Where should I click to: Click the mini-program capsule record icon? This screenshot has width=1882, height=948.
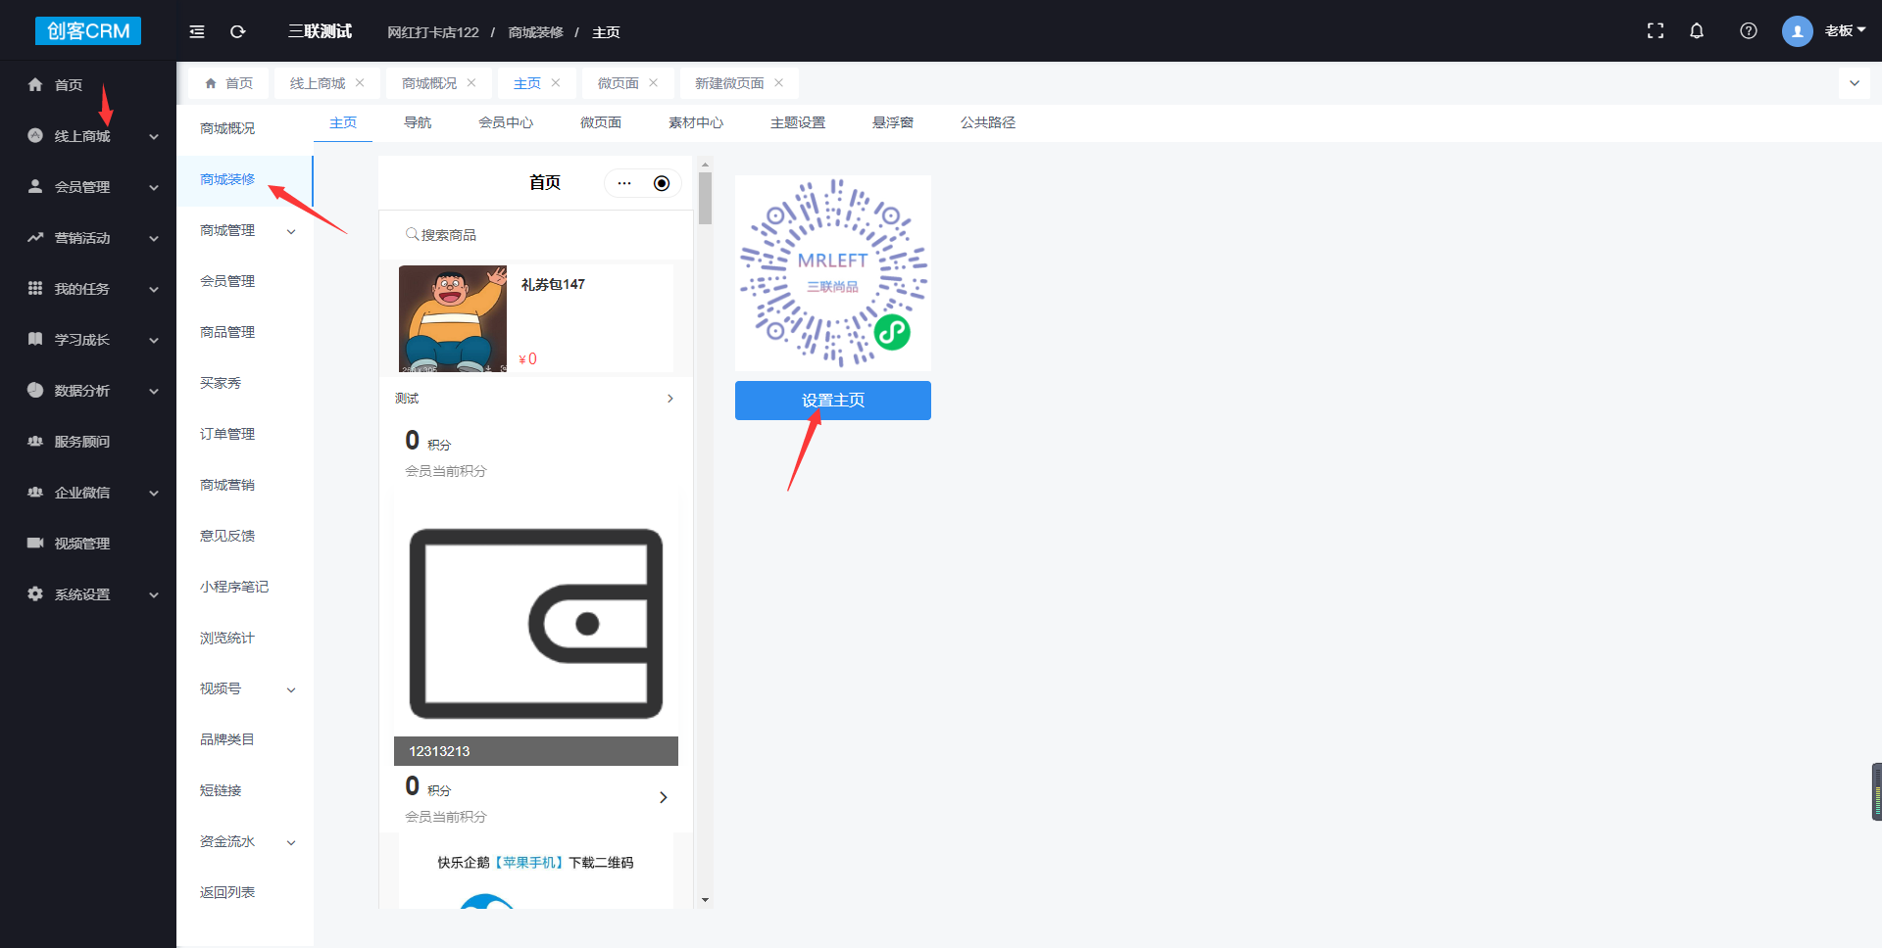(x=662, y=183)
